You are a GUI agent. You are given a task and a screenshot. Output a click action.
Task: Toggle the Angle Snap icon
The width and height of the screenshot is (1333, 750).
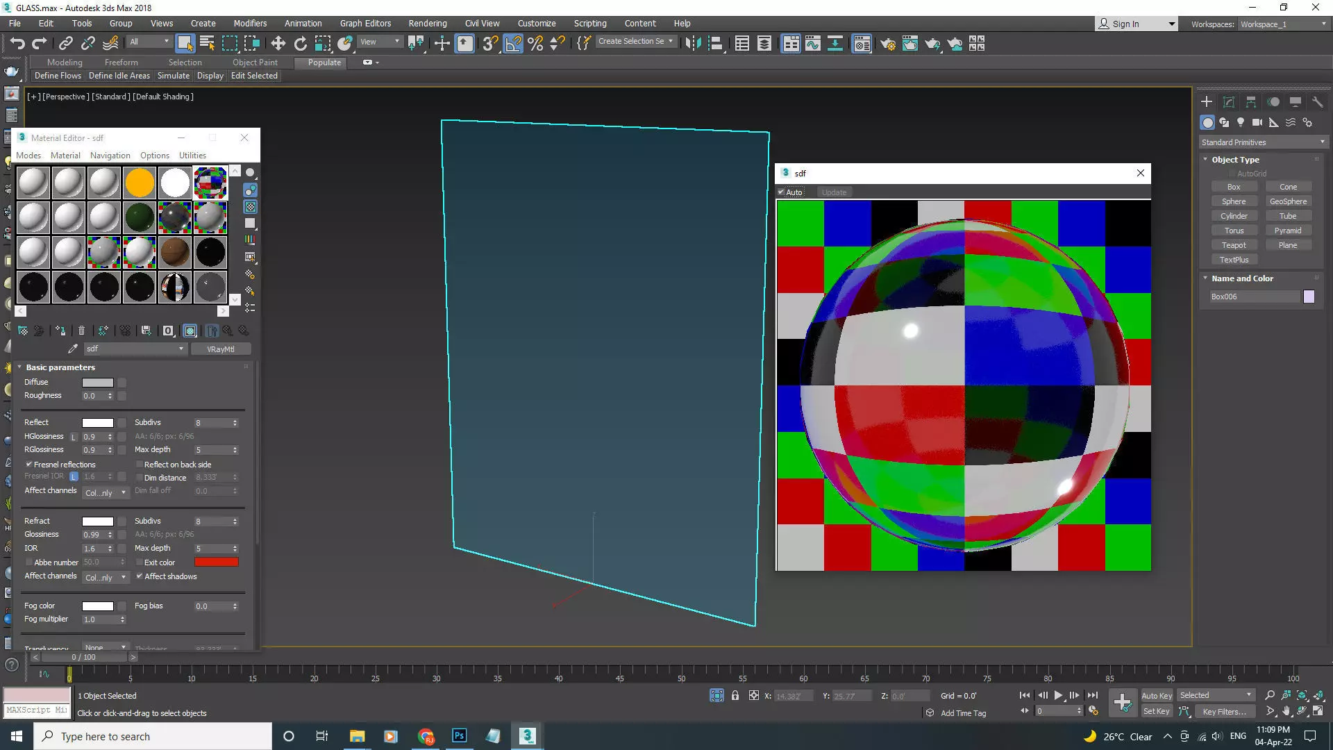pyautogui.click(x=513, y=44)
